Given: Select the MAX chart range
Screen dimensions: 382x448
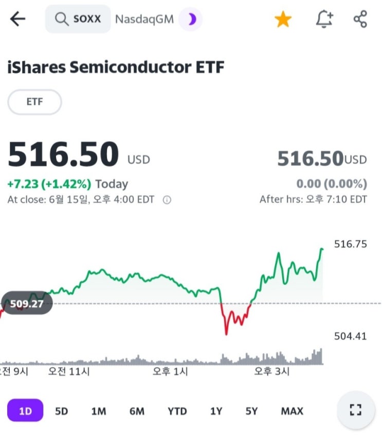Looking at the screenshot, I should tap(292, 411).
